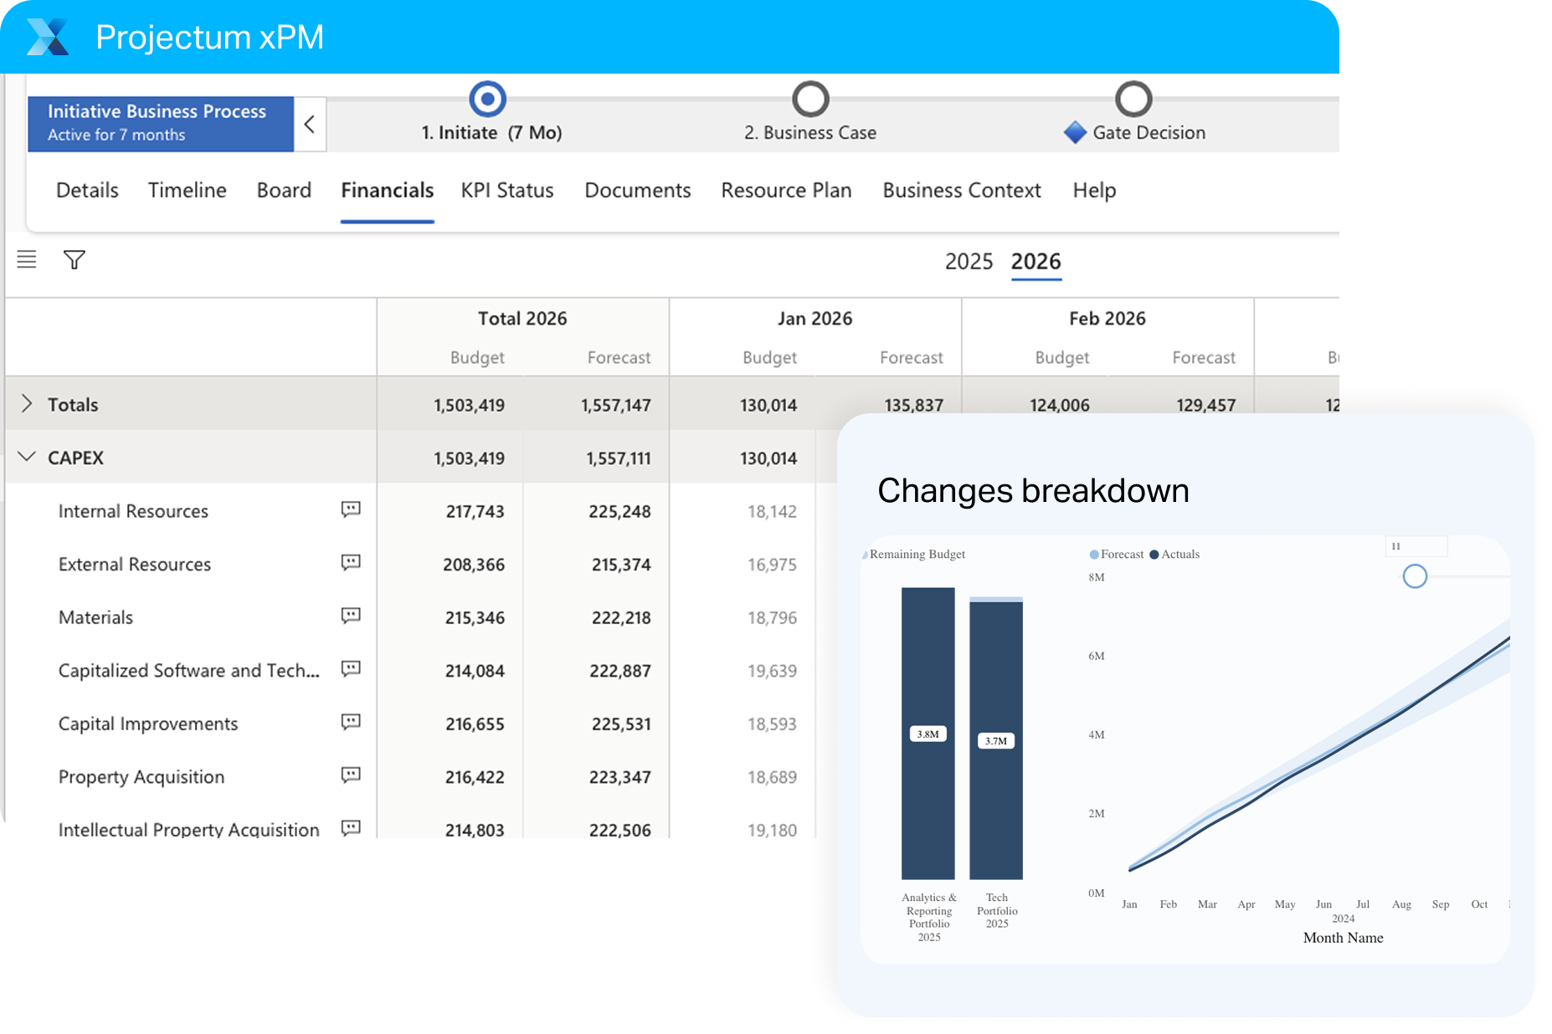Collapse the CAPEX section chevron
Image resolution: width=1552 pixels, height=1034 pixels.
click(26, 457)
